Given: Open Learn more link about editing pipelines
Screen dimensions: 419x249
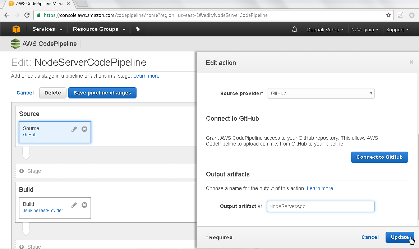Looking at the screenshot, I should pos(146,76).
